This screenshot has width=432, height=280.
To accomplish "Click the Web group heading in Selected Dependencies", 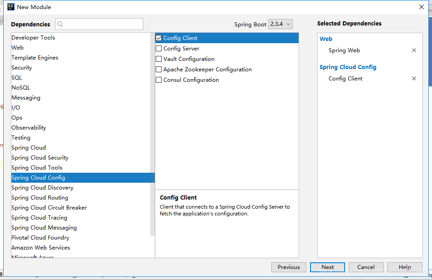I will click(x=326, y=39).
